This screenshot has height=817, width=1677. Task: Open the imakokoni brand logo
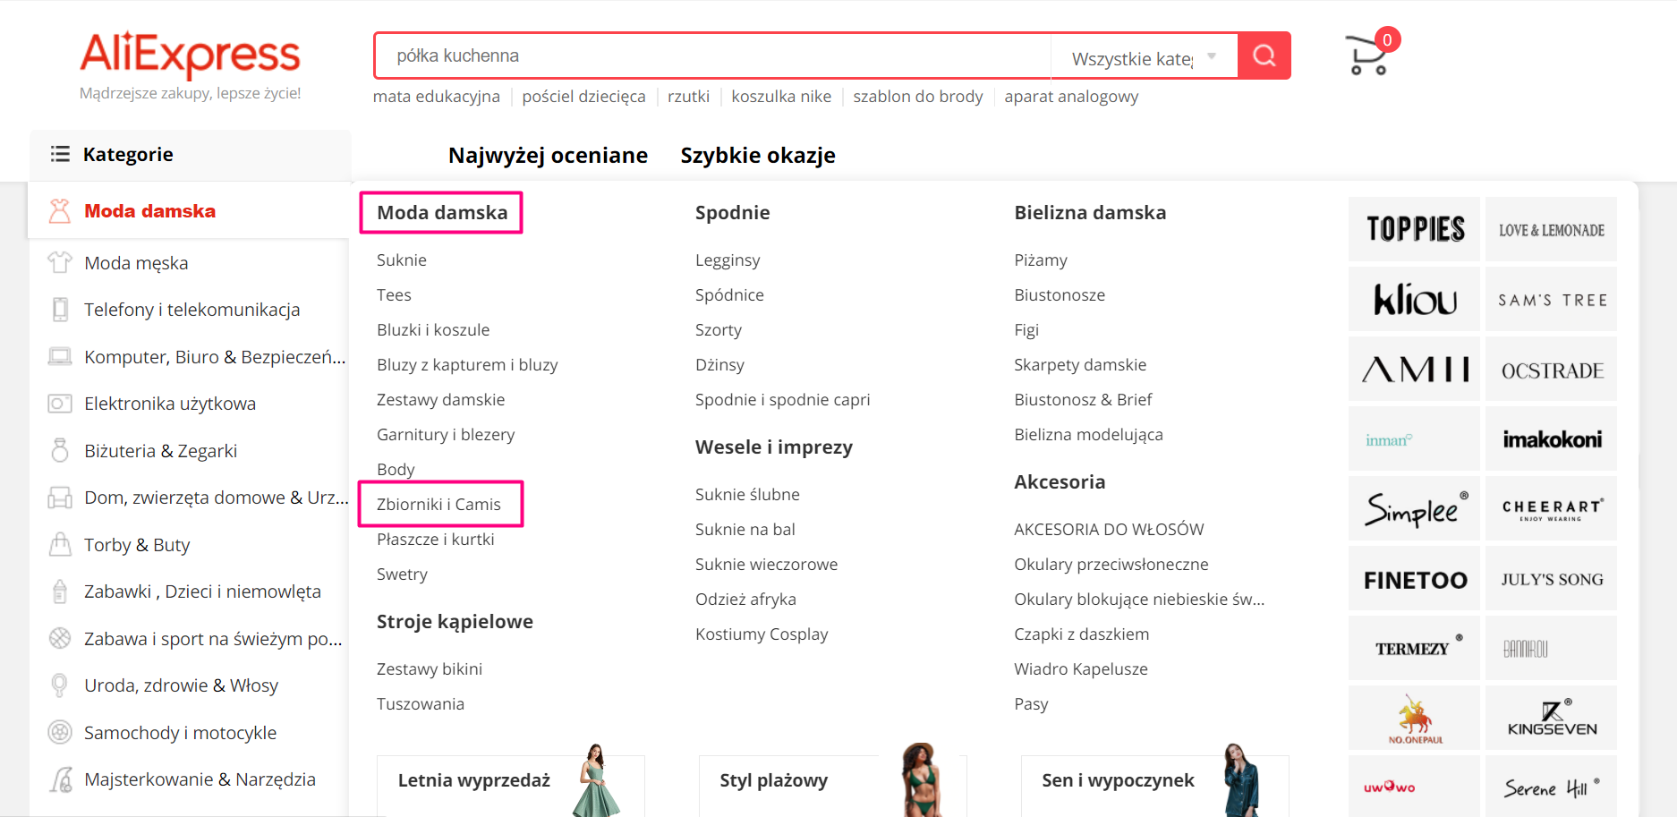pyautogui.click(x=1551, y=438)
